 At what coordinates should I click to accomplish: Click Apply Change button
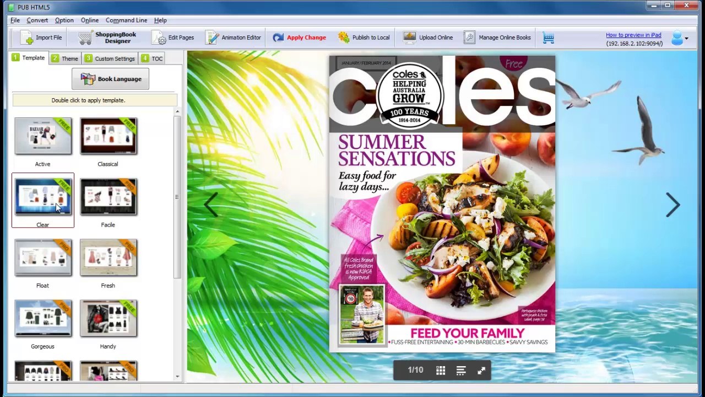pos(299,37)
